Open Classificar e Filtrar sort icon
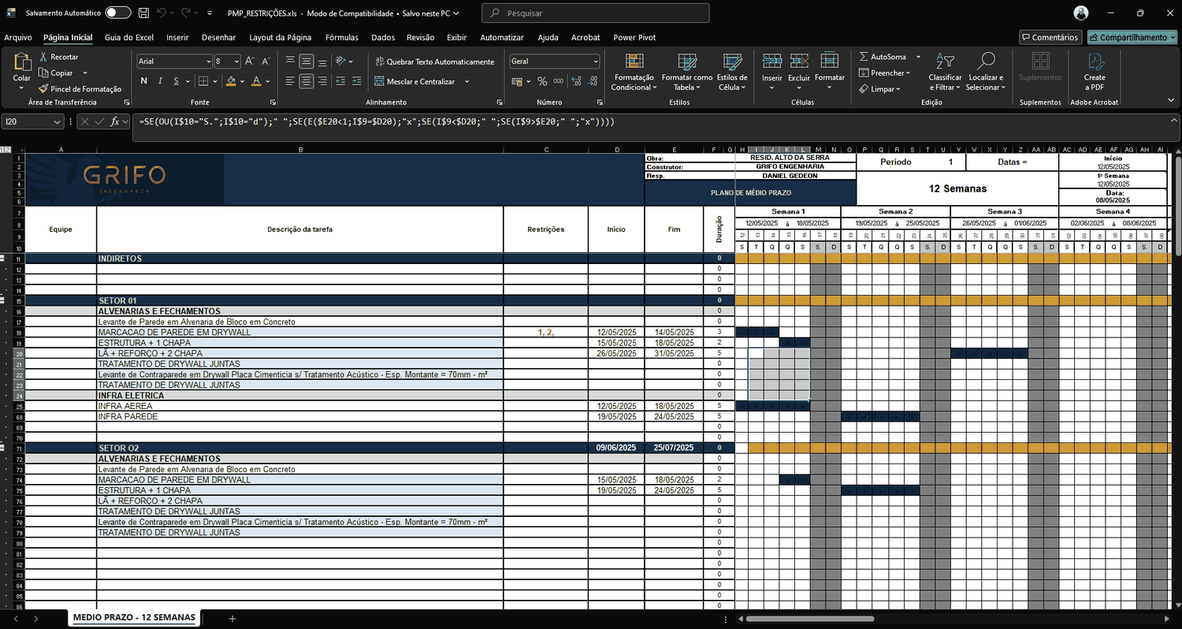This screenshot has height=629, width=1182. click(x=945, y=61)
